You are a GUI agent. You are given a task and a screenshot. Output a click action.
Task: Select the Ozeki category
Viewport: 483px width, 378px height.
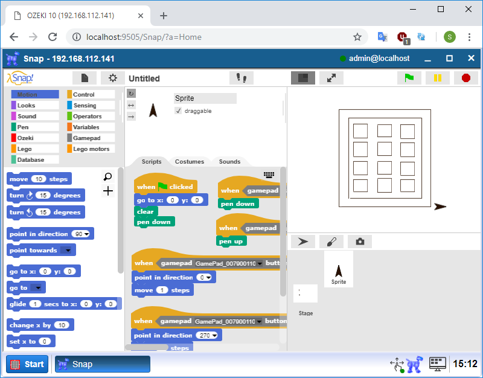coord(35,138)
